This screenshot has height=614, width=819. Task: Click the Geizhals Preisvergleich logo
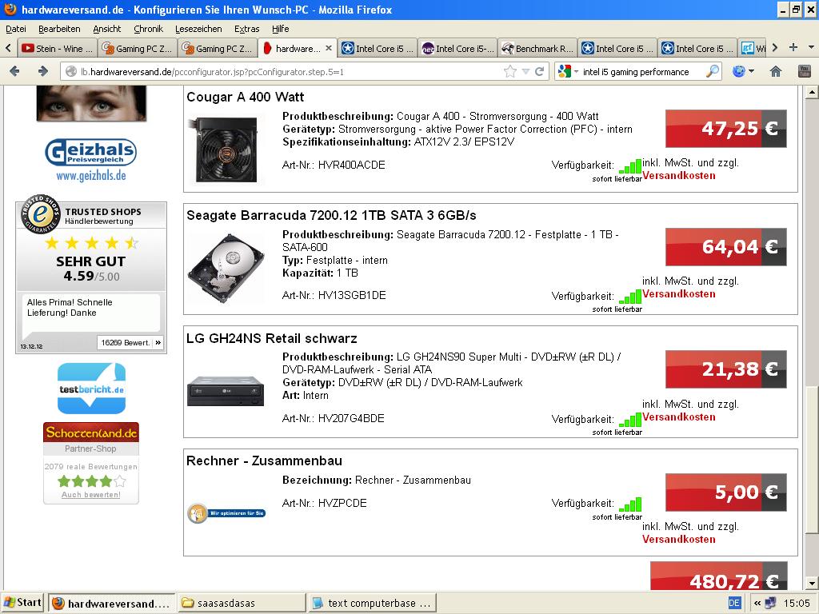pos(91,152)
